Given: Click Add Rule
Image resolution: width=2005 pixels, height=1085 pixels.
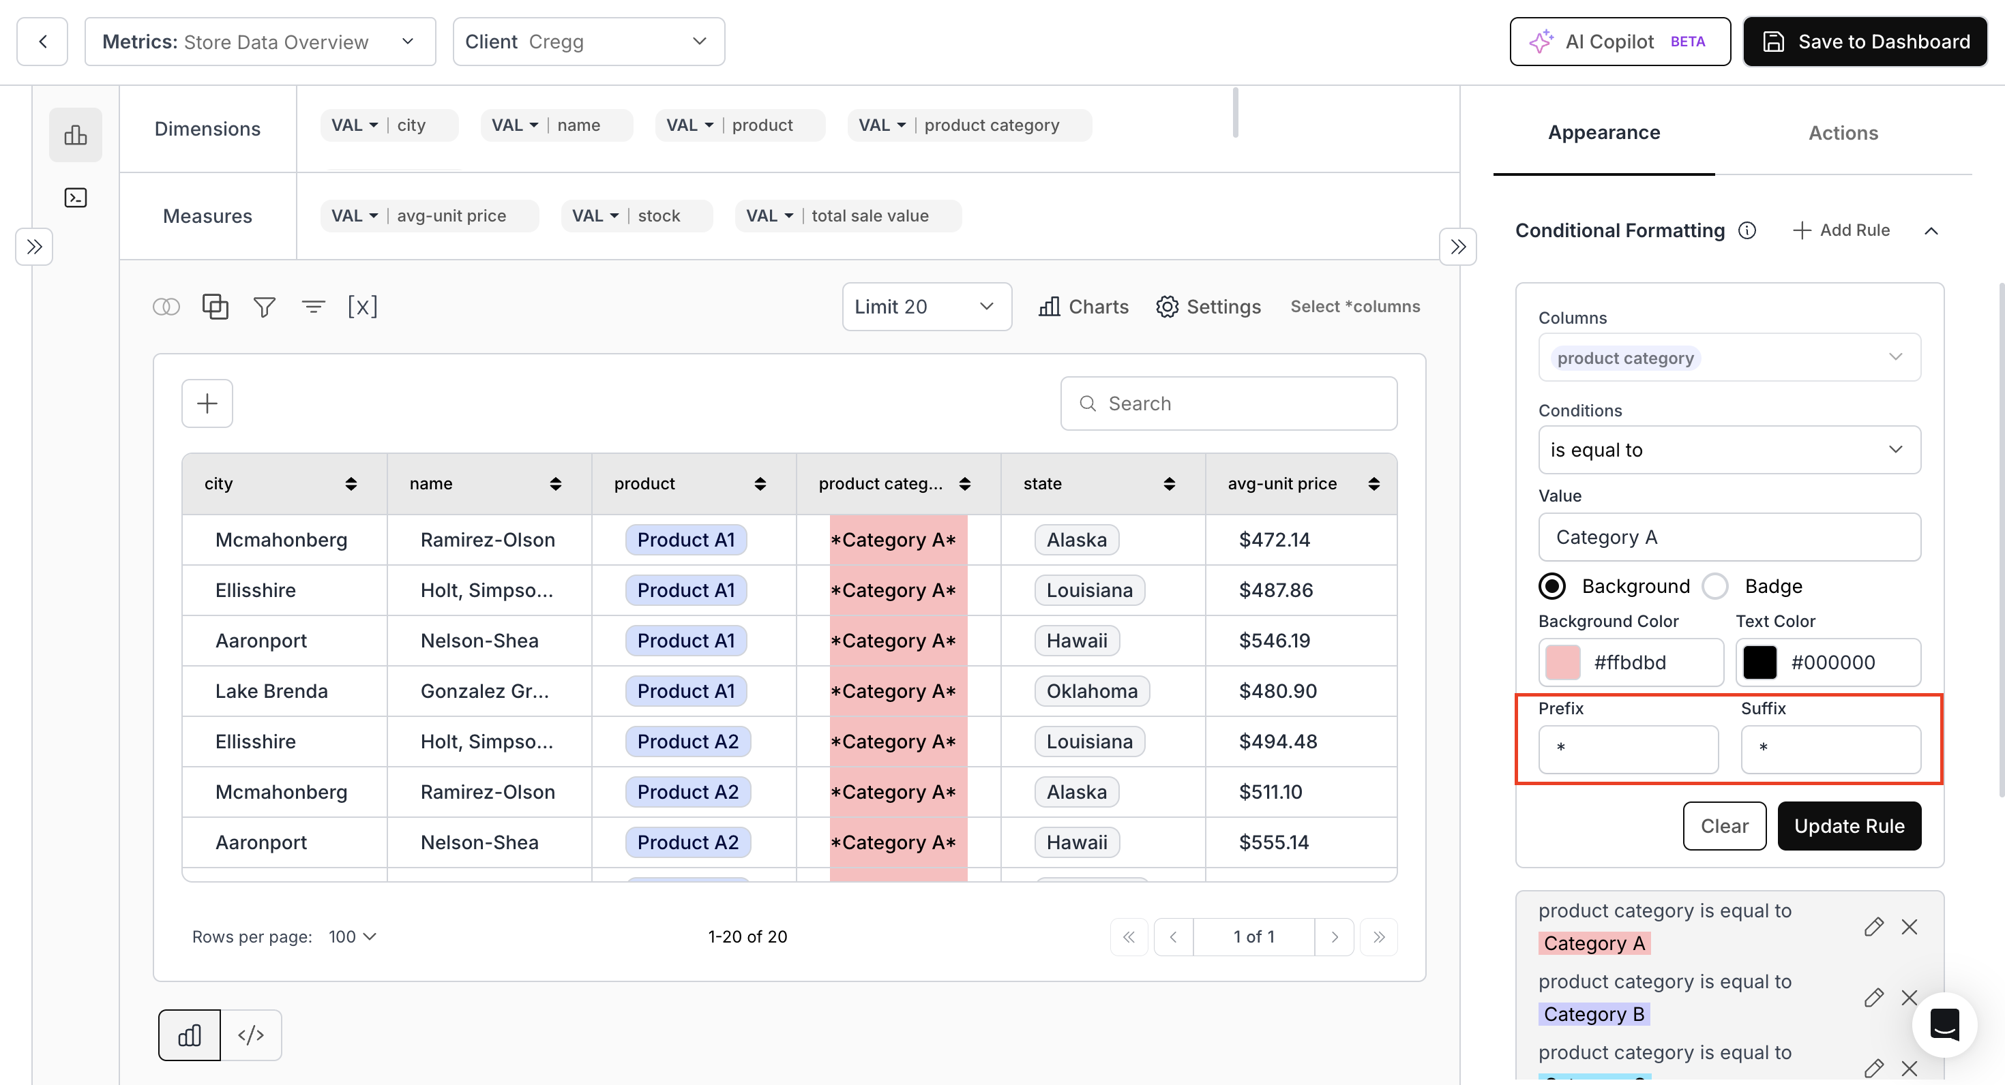Looking at the screenshot, I should 1841,230.
